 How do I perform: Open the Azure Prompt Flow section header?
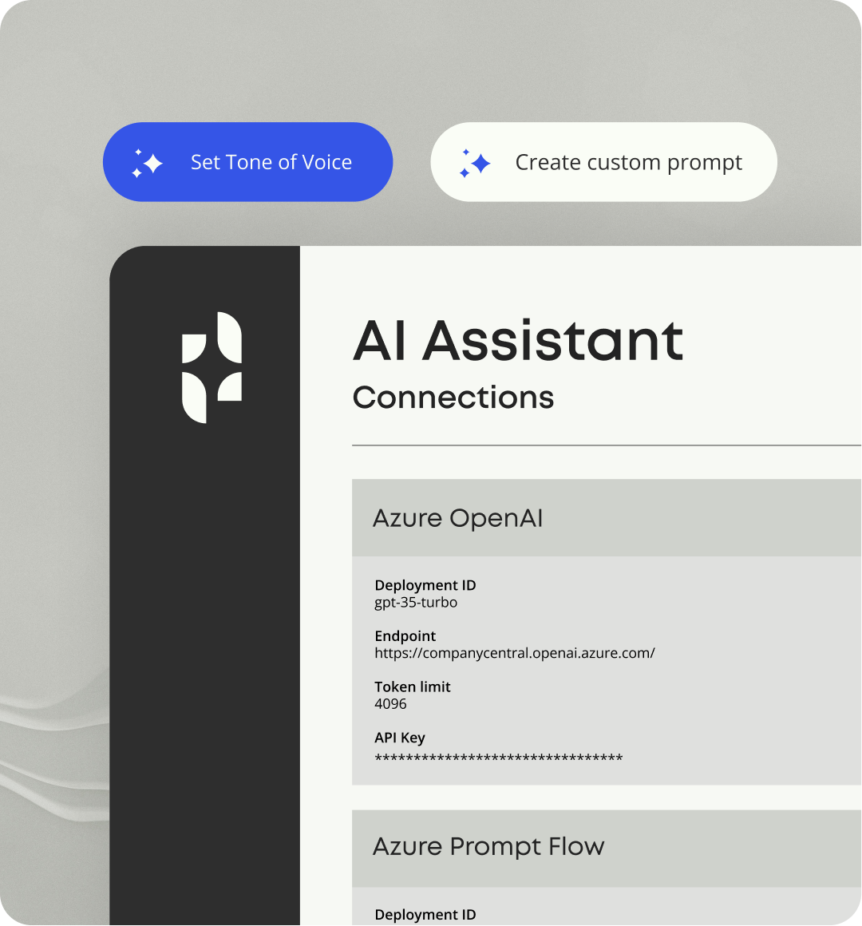pos(607,848)
